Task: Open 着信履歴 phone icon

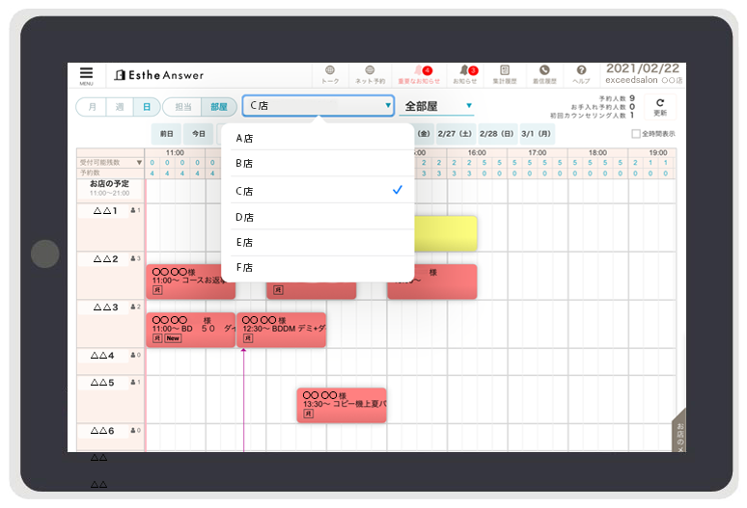Action: (543, 74)
